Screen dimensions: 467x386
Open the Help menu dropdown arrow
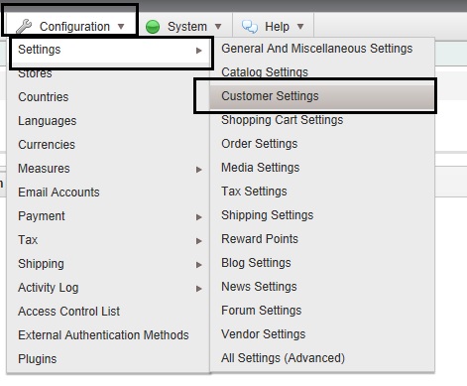coord(300,26)
